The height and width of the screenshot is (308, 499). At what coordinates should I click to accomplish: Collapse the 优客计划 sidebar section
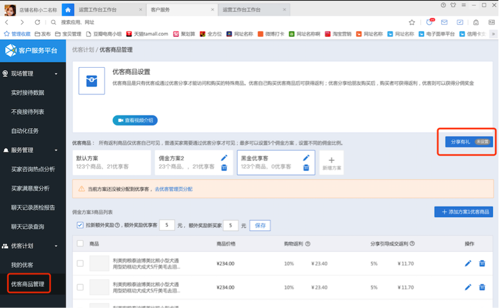(56, 246)
